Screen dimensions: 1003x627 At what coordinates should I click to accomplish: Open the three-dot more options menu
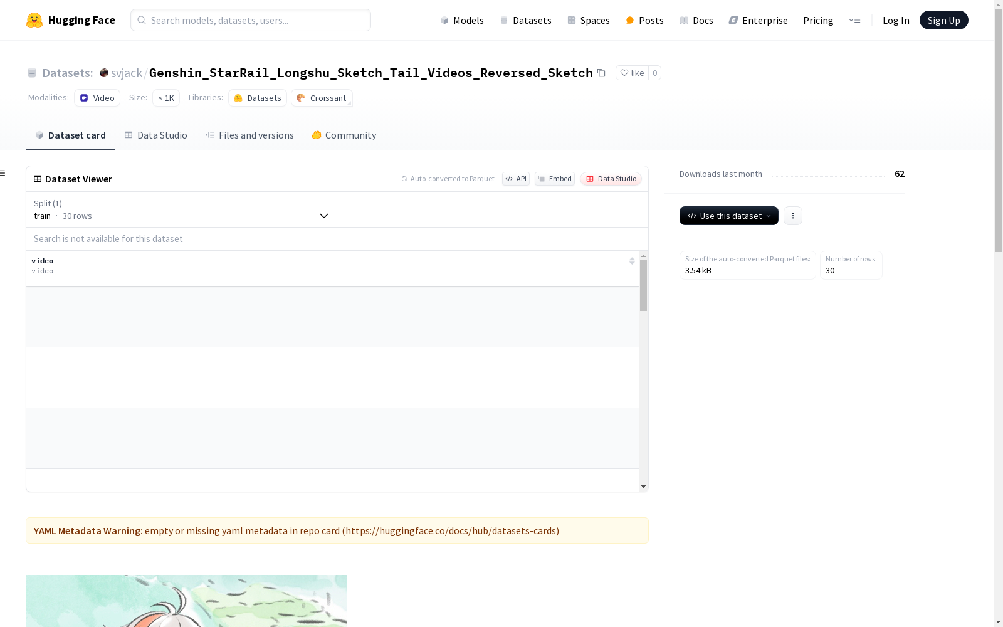point(793,216)
